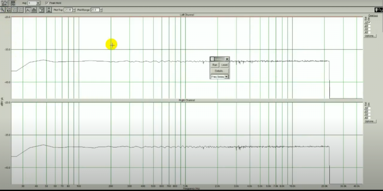Click the Level button in generator window
Screen dimensions: 383x191
point(224,65)
